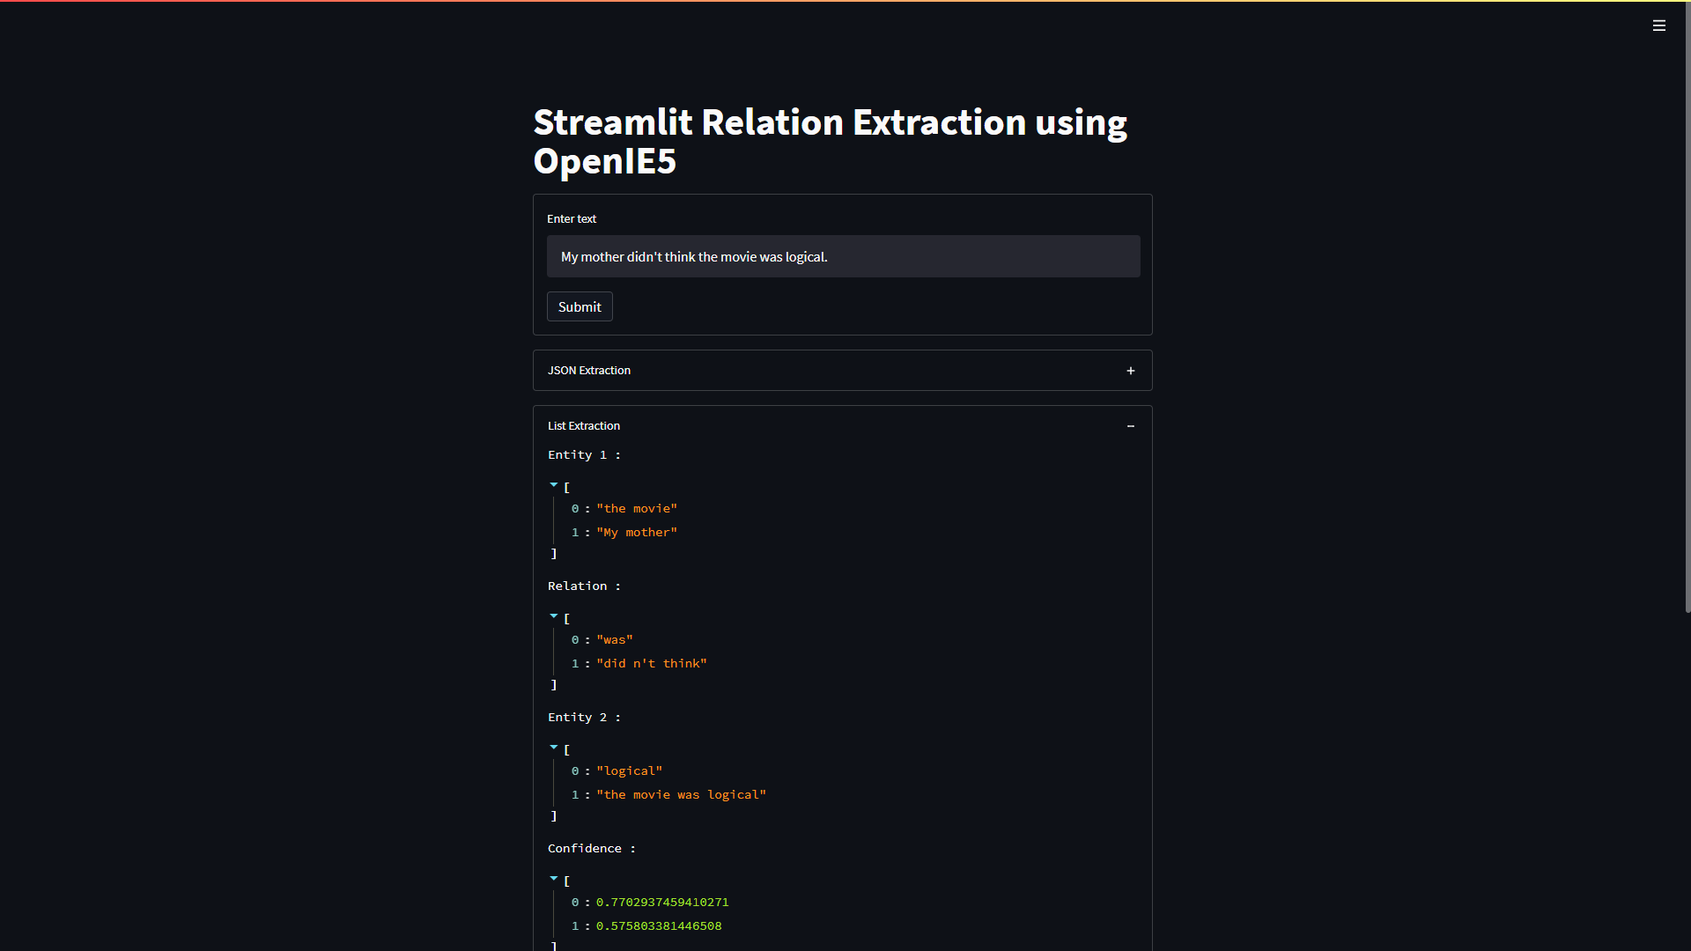Click the Submit button
Screen dimensions: 1691x951
pyautogui.click(x=580, y=306)
